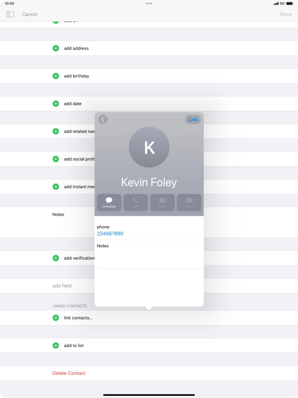Image resolution: width=298 pixels, height=398 pixels.
Task: Cancel editing the contact
Action: pos(30,14)
